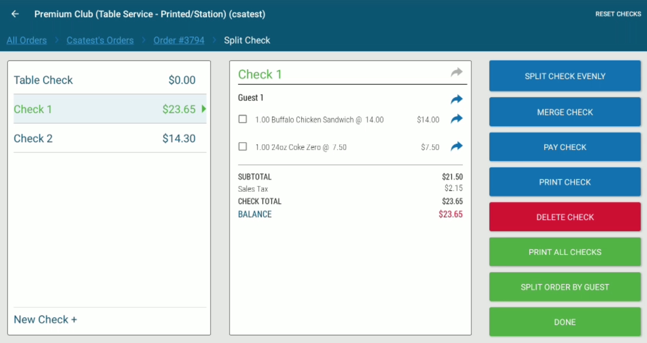Click Split Check Evenly button
The height and width of the screenshot is (343, 647).
[x=565, y=76]
